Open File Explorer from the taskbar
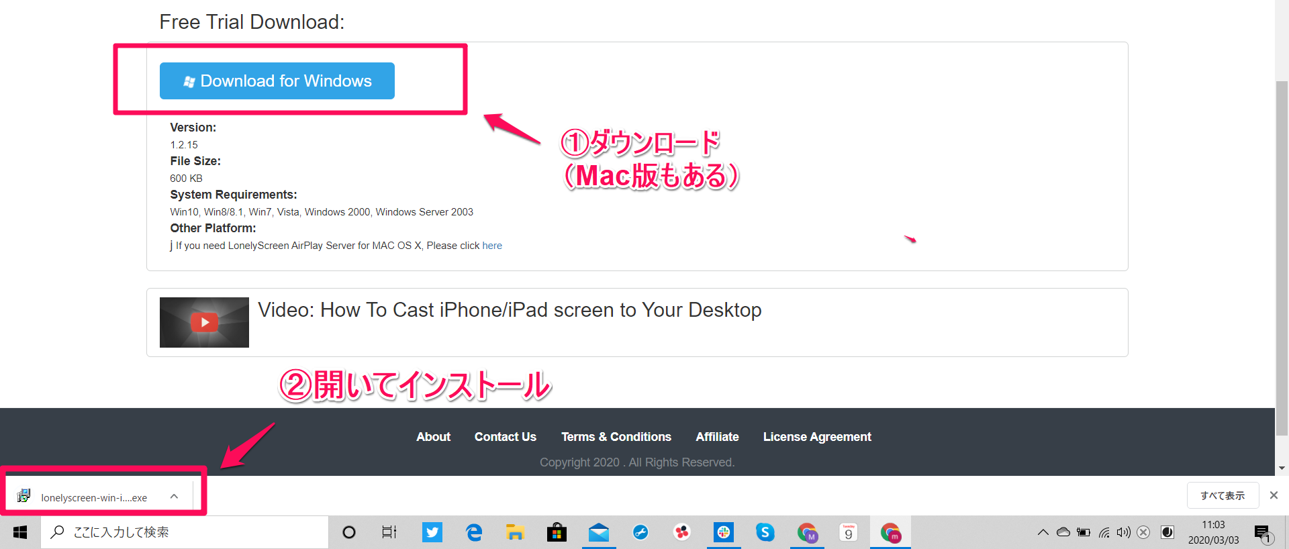 (515, 532)
